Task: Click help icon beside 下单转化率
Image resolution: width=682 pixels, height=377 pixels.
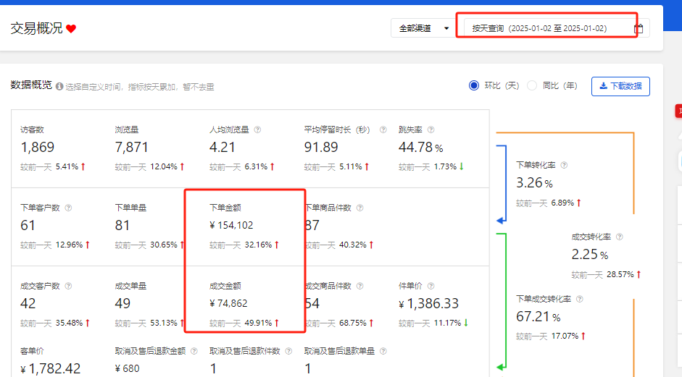Action: tap(564, 165)
